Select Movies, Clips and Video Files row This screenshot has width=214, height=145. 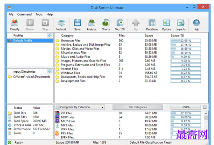128,49
